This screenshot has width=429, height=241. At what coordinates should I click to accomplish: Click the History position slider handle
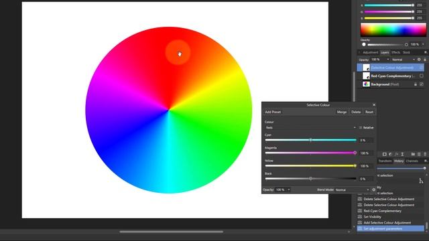pyautogui.click(x=424, y=168)
